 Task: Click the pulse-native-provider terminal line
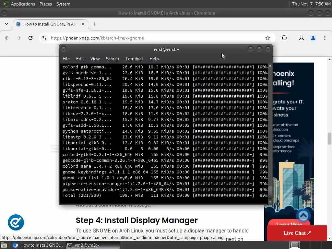point(165,189)
